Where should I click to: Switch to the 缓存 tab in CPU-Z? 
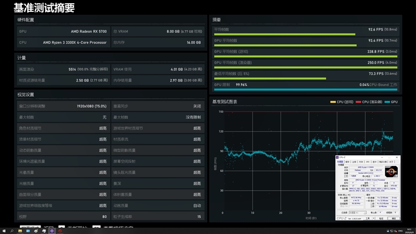(x=347, y=162)
